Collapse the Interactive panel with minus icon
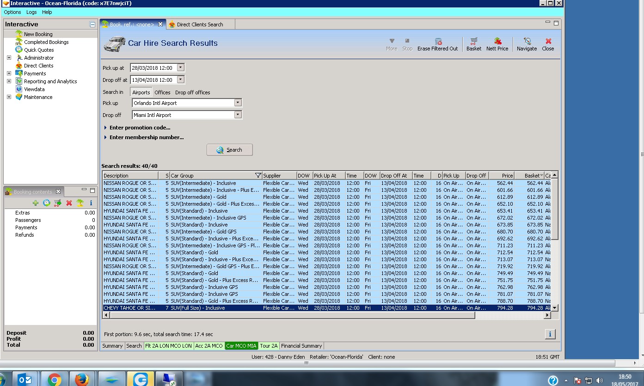This screenshot has width=644, height=386. (92, 25)
